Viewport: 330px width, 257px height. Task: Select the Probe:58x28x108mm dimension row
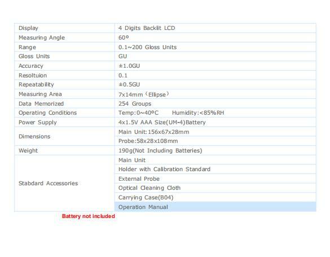pos(215,141)
